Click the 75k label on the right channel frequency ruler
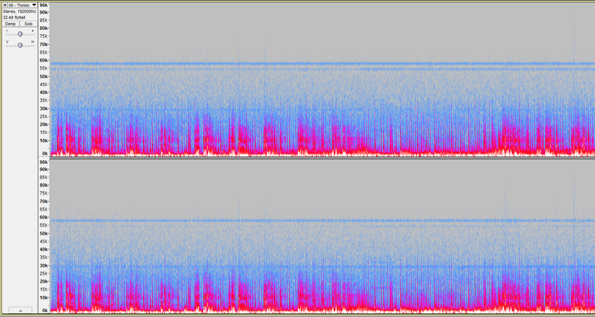The height and width of the screenshot is (317, 595). pyautogui.click(x=44, y=193)
